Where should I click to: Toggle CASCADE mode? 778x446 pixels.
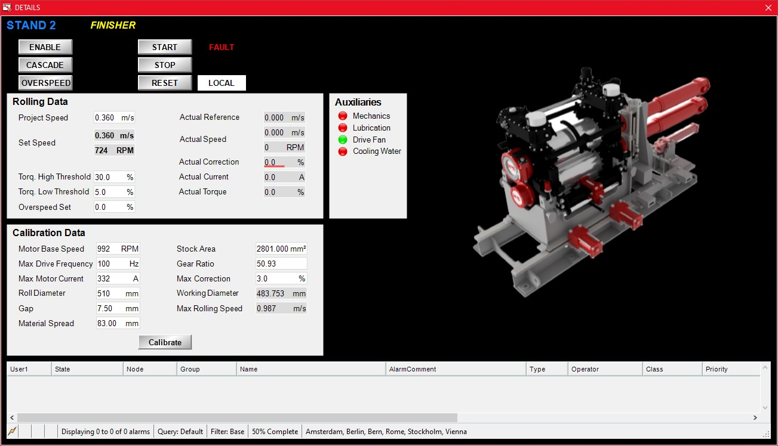[45, 65]
